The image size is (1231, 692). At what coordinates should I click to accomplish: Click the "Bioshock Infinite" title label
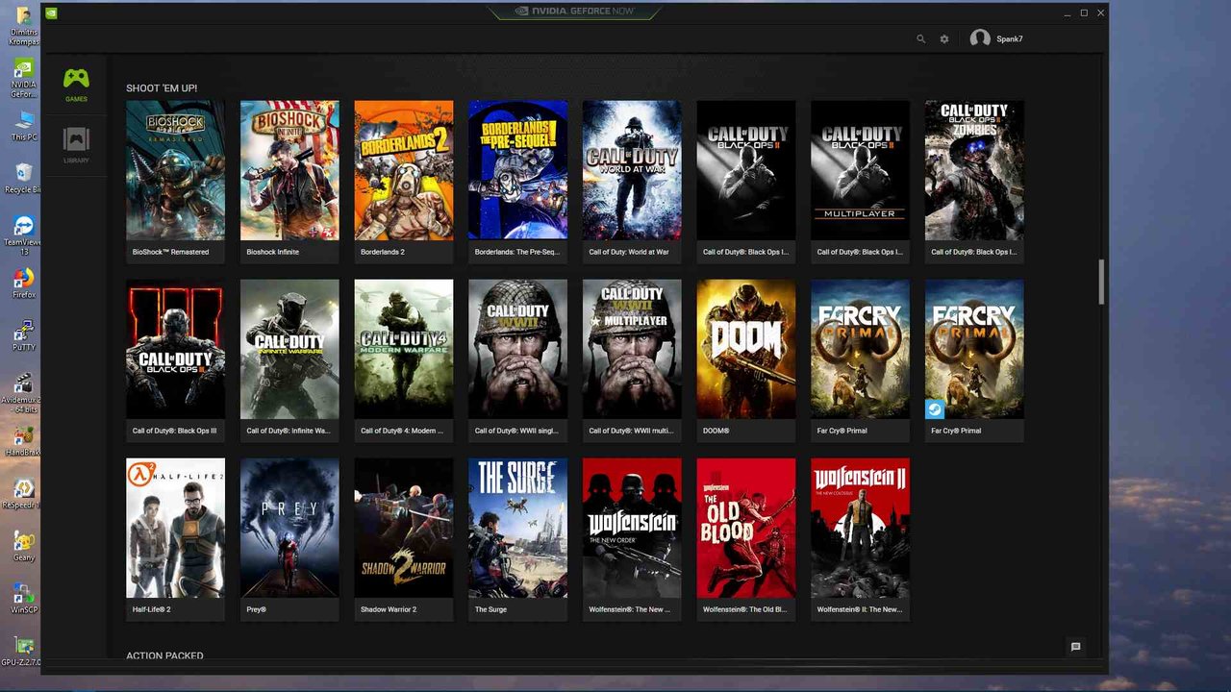tap(273, 252)
